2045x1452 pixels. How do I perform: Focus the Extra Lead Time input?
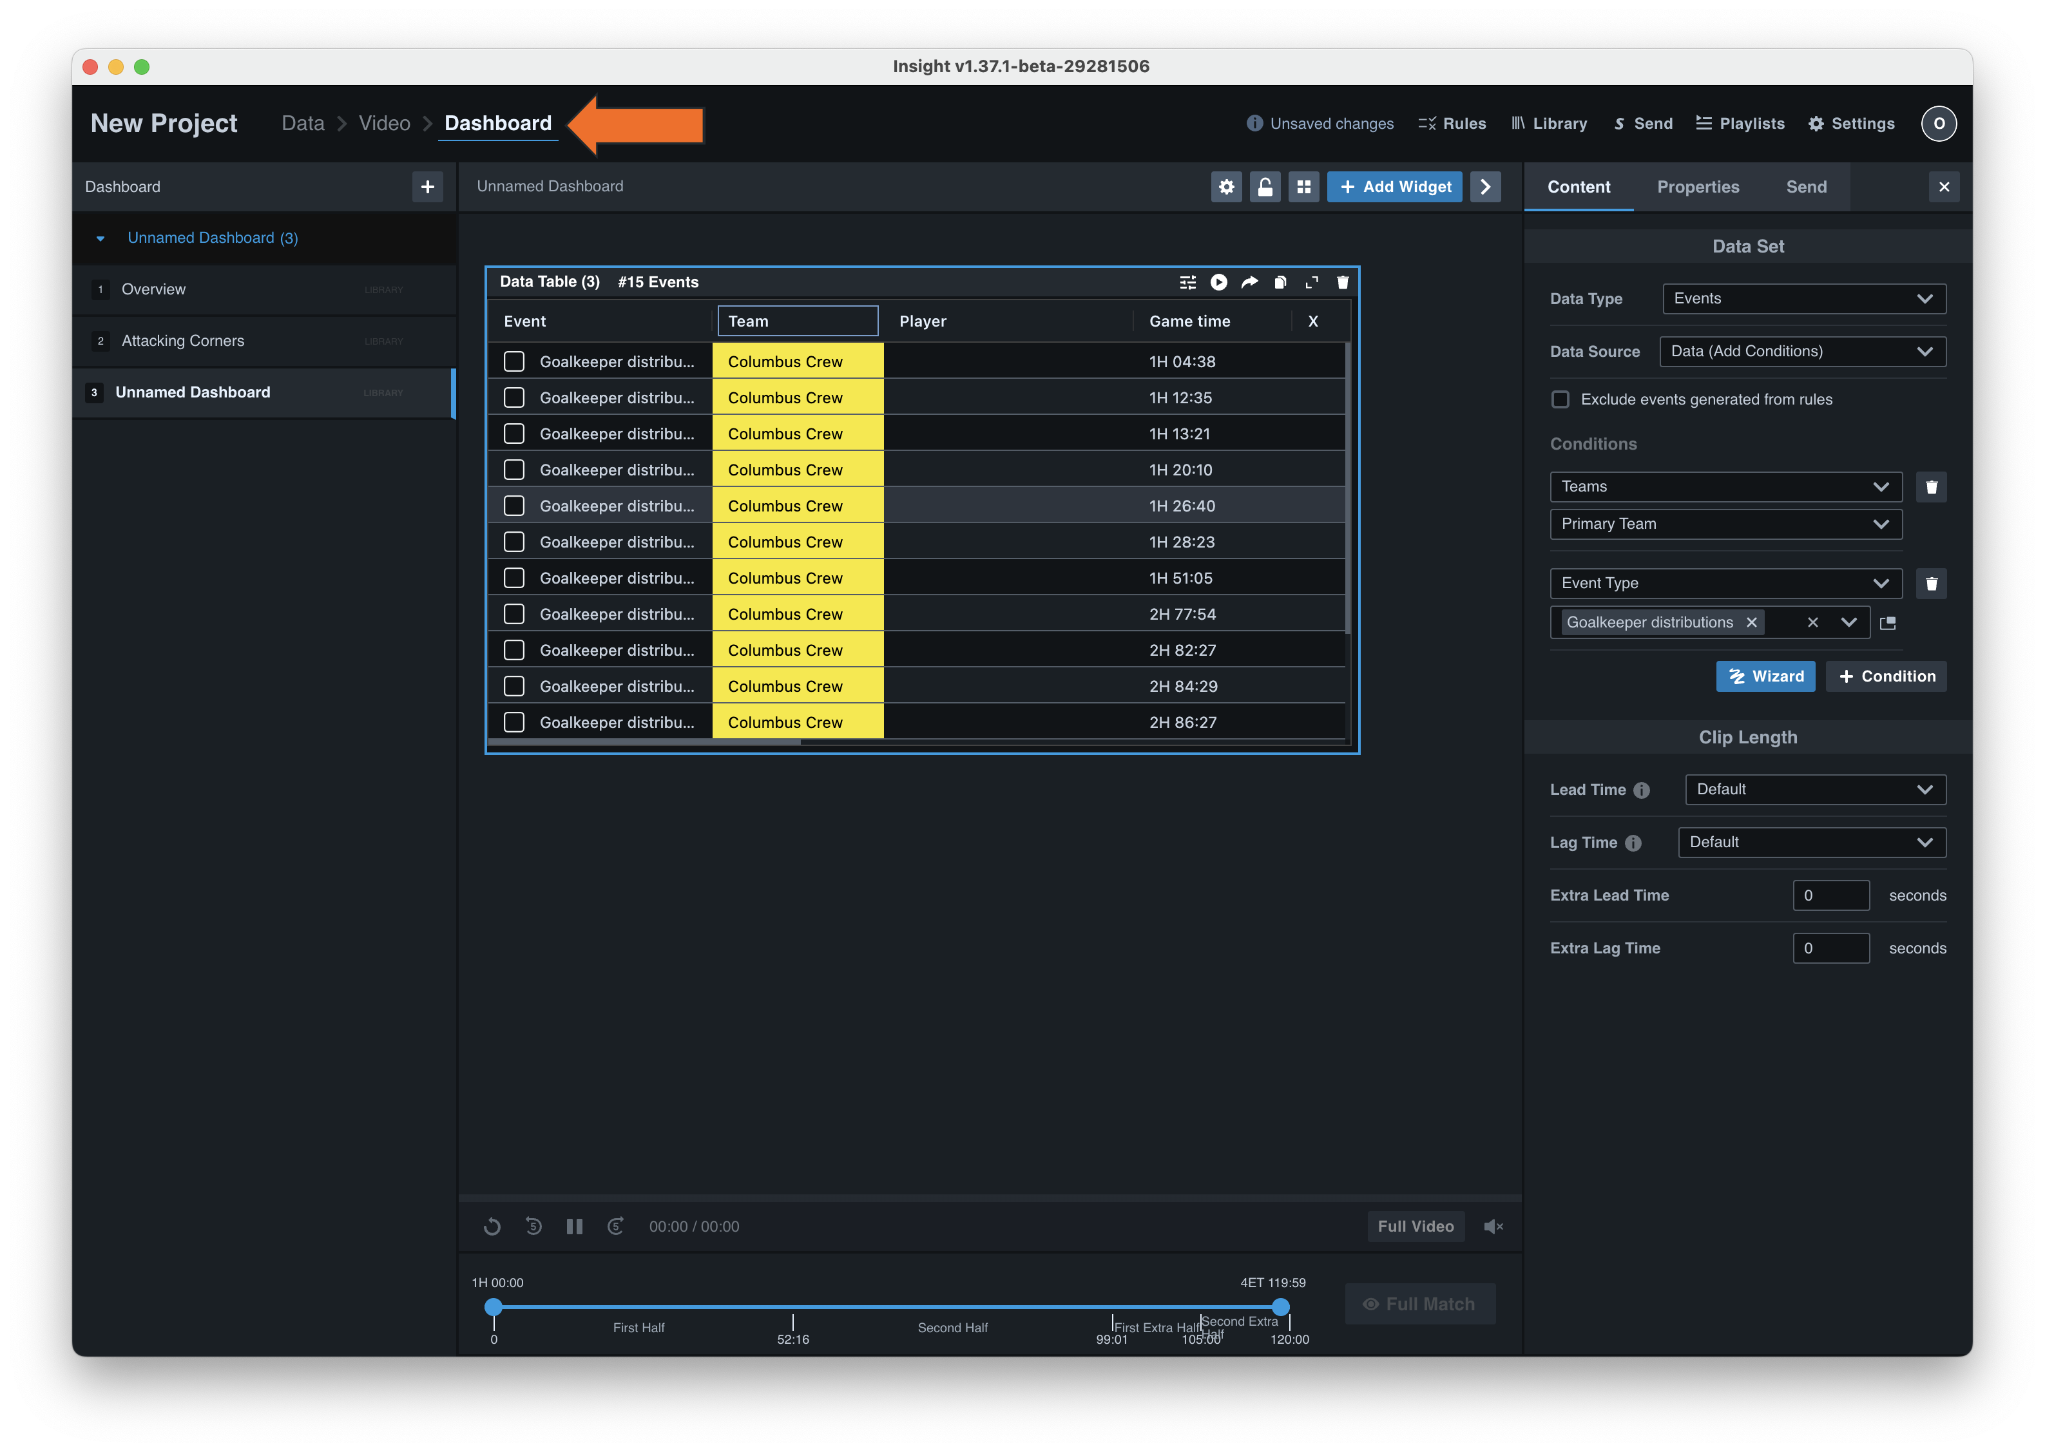(1830, 896)
